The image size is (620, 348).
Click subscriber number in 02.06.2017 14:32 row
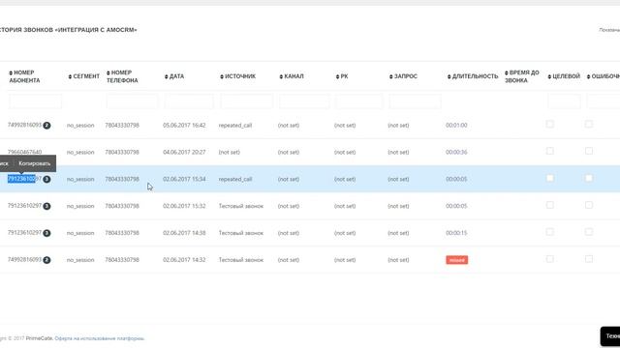coord(24,260)
